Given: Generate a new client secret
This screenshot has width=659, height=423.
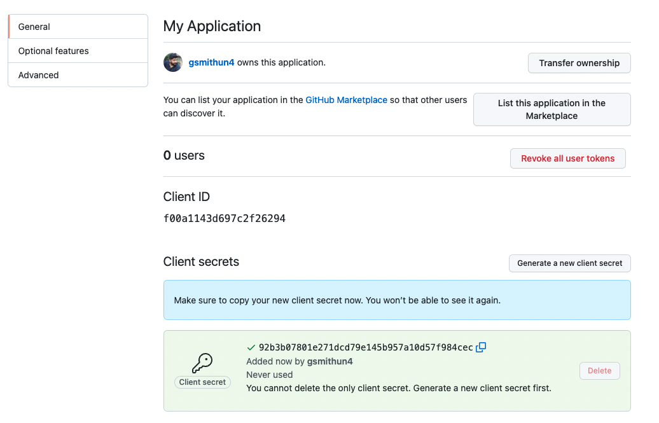Looking at the screenshot, I should point(569,263).
